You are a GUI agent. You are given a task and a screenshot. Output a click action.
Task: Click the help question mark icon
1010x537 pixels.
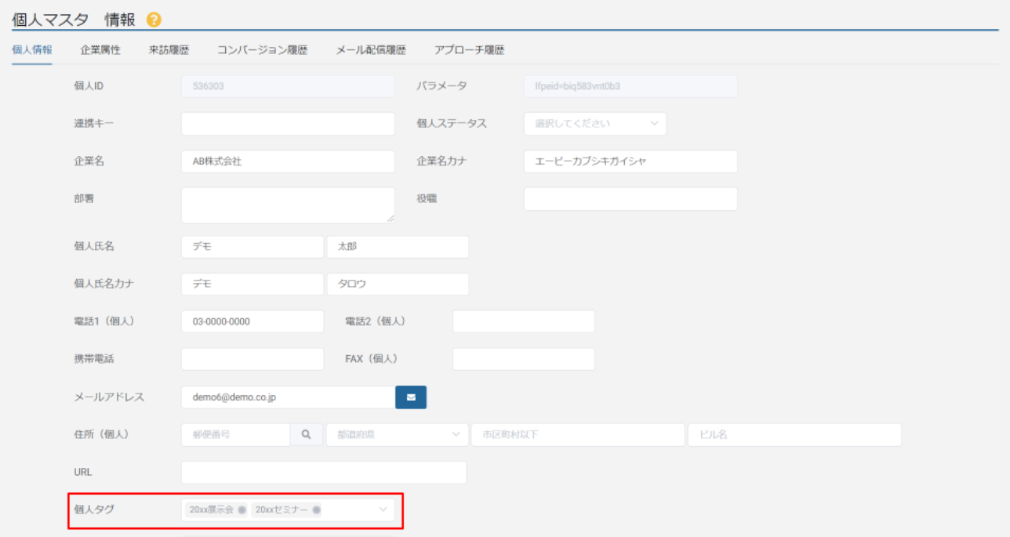(x=154, y=20)
